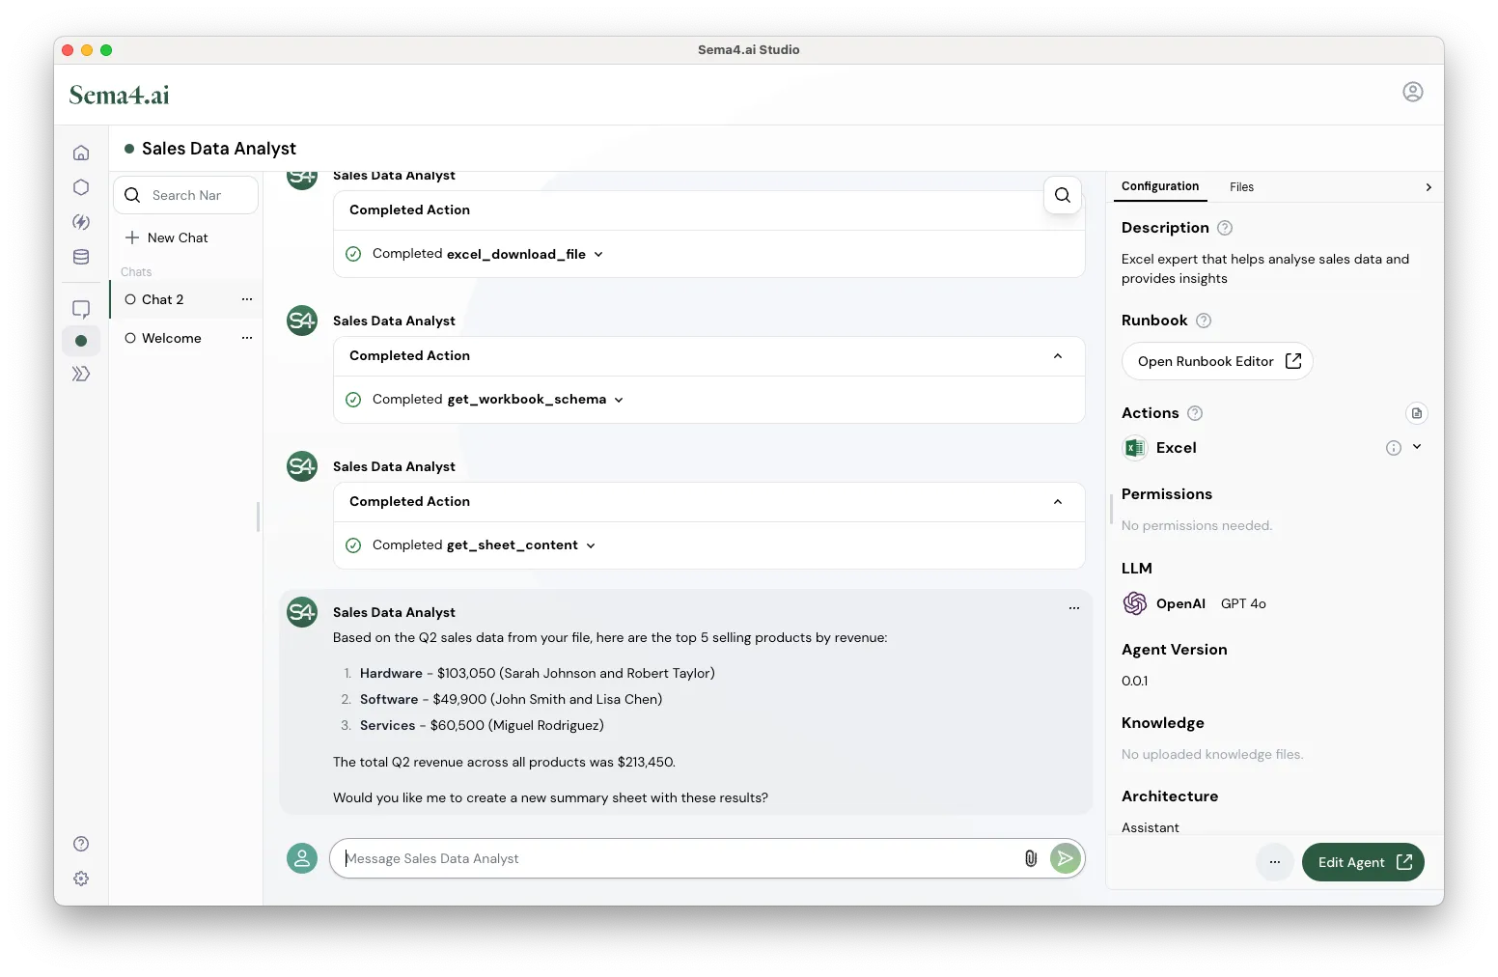This screenshot has height=977, width=1498.
Task: Click the help question mark in sidebar
Action: (x=81, y=844)
